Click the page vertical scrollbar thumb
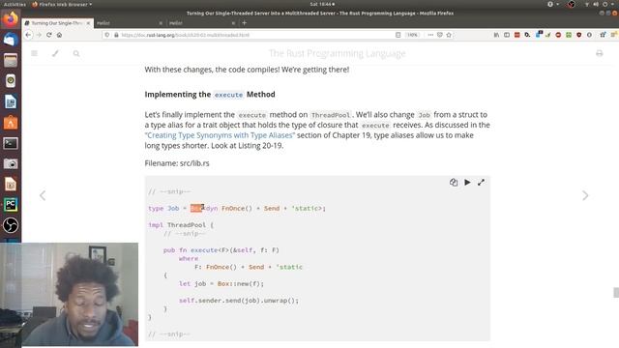This screenshot has width=619, height=348. click(x=616, y=292)
